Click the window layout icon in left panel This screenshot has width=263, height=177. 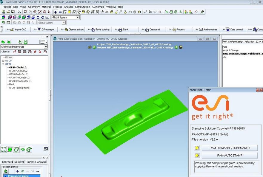pyautogui.click(x=46, y=149)
